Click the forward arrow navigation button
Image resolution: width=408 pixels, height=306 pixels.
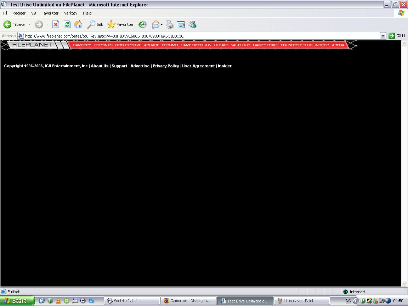pos(39,24)
